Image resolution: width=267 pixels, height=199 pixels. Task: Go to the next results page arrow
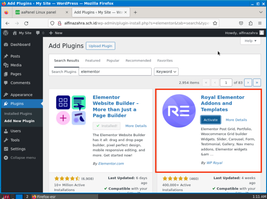coord(248,82)
